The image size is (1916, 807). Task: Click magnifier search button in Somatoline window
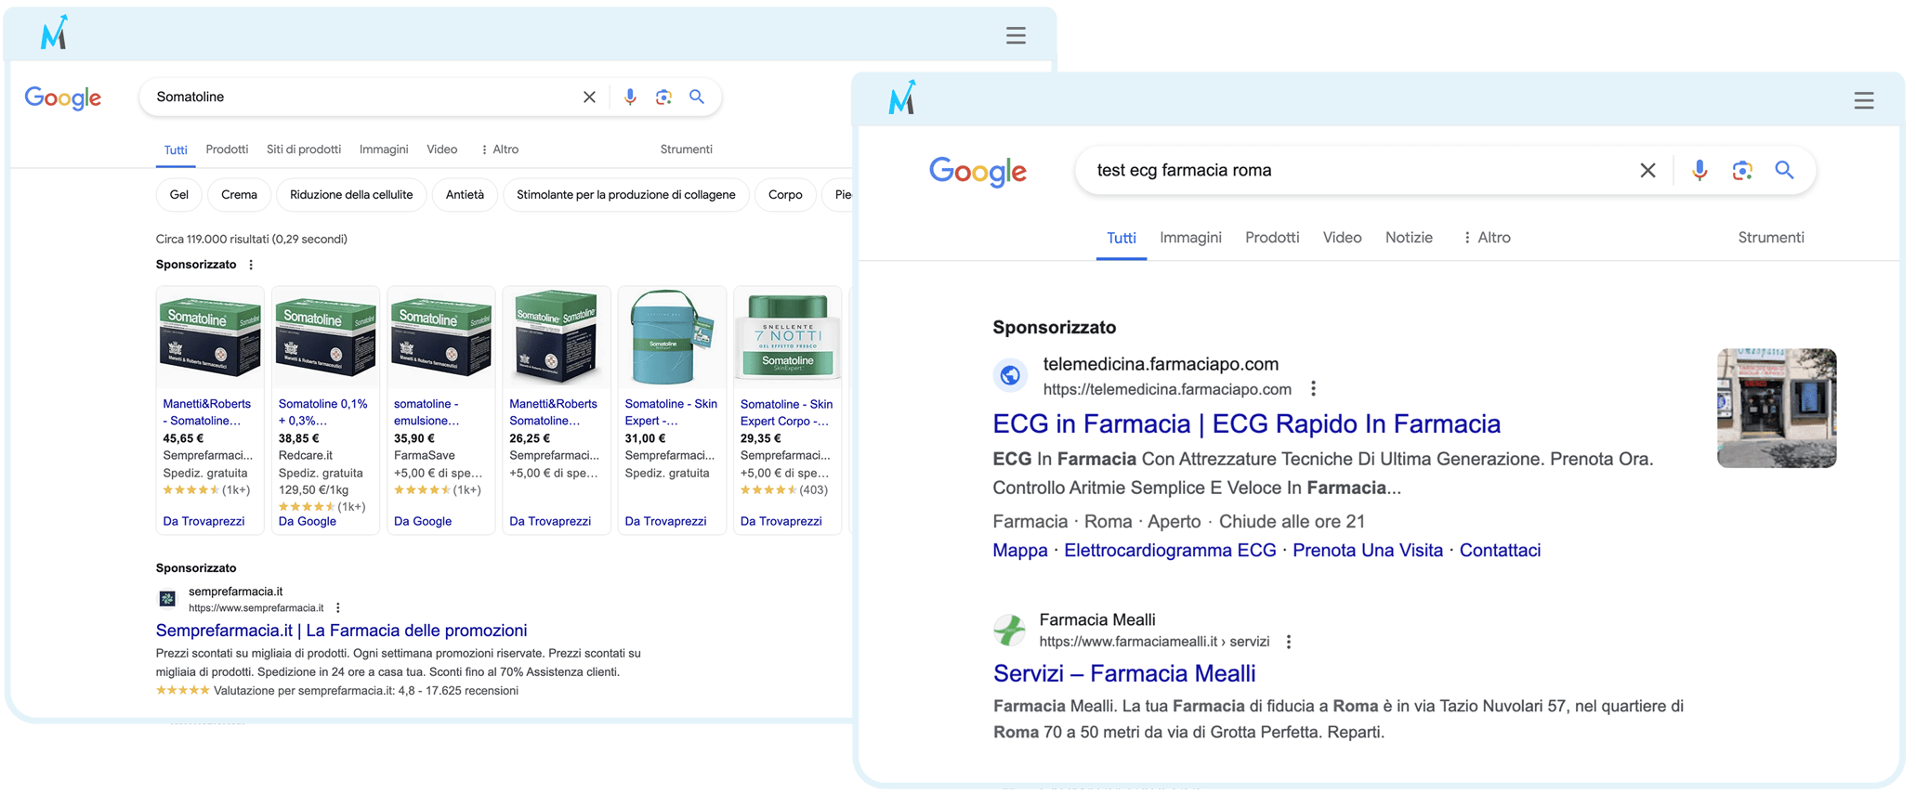click(697, 97)
